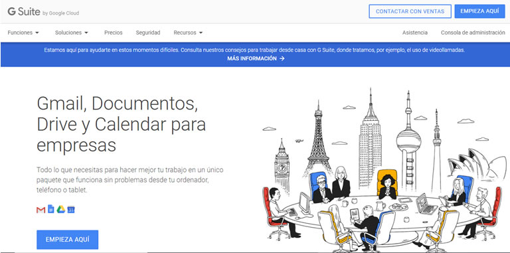Image resolution: width=510 pixels, height=253 pixels.
Task: Open the Precios page
Action: click(x=113, y=33)
